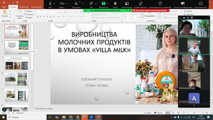Screen dimensions: 213x120
Task: Click the Пошук taskbar search box
Action: 26,117
